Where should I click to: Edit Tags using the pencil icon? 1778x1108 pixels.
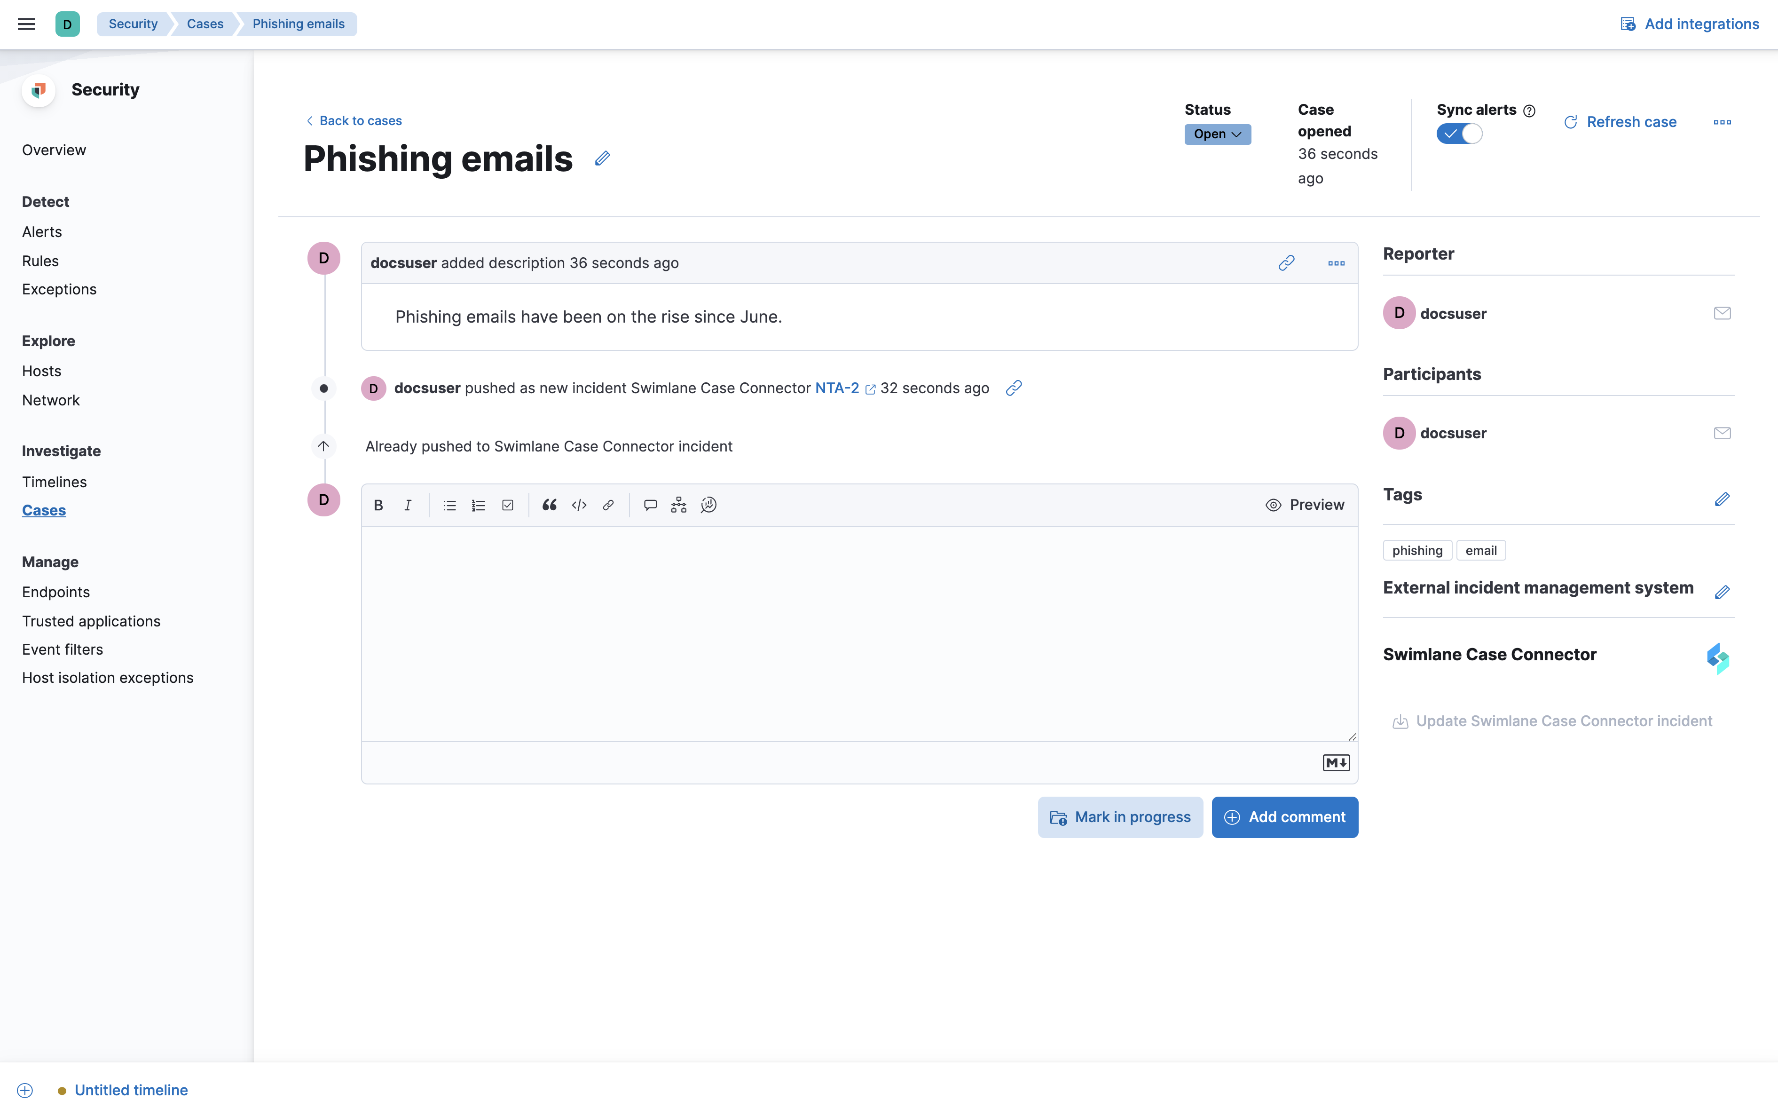point(1722,499)
